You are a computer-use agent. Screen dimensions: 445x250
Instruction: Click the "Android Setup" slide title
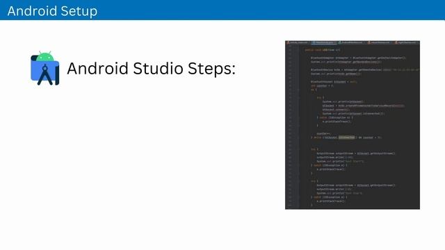[x=52, y=11]
